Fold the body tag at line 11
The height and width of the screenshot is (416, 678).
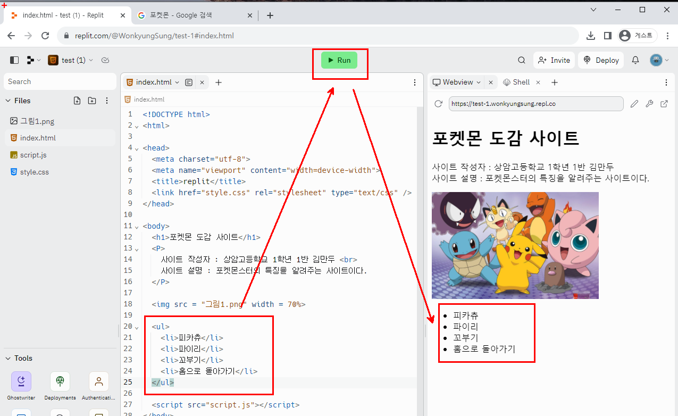pos(137,227)
